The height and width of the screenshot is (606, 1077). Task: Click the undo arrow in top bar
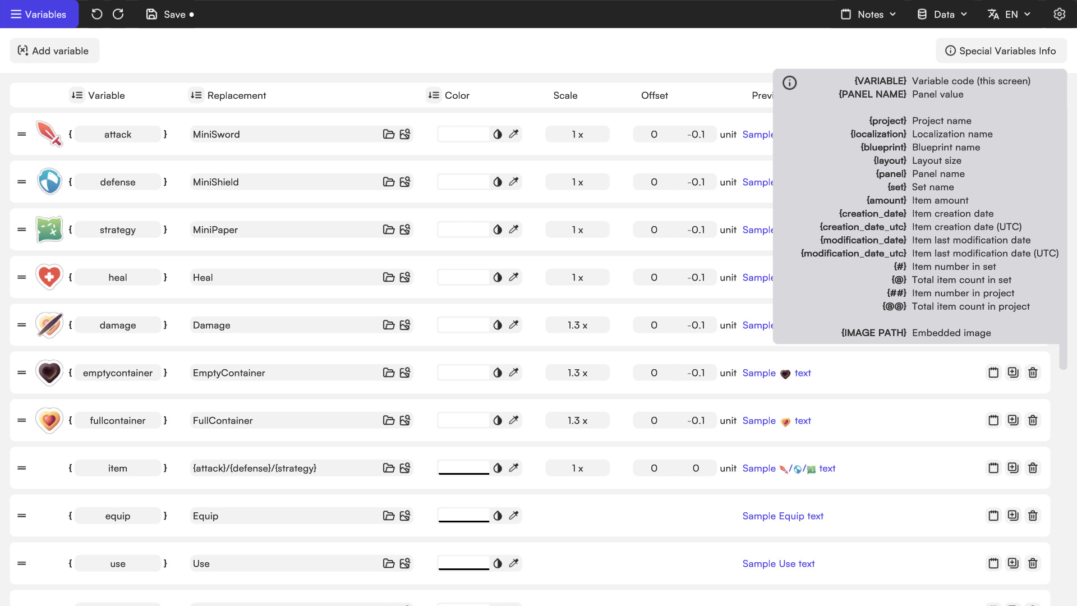click(96, 14)
